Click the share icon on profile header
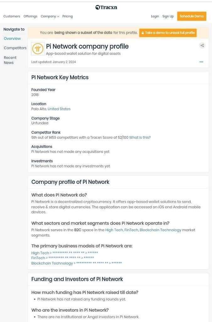 pyautogui.click(x=202, y=45)
